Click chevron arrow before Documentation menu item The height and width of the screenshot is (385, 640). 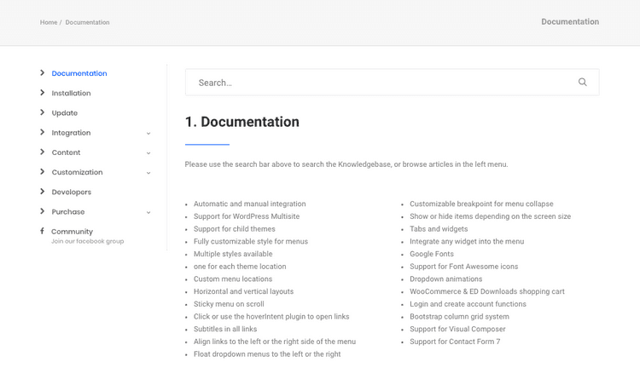click(42, 72)
